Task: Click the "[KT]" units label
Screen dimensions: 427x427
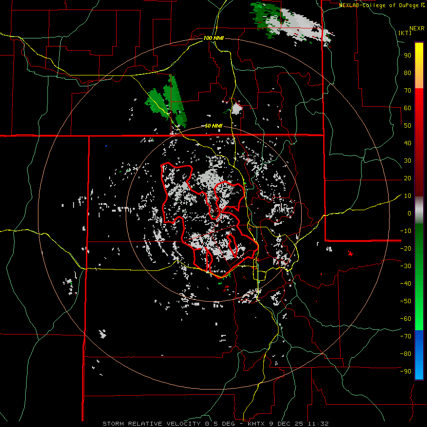Action: pyautogui.click(x=405, y=33)
